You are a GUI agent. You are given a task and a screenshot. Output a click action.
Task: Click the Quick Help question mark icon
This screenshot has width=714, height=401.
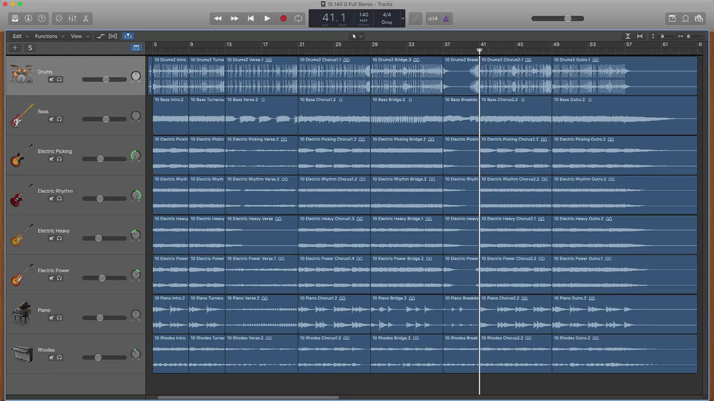(42, 18)
